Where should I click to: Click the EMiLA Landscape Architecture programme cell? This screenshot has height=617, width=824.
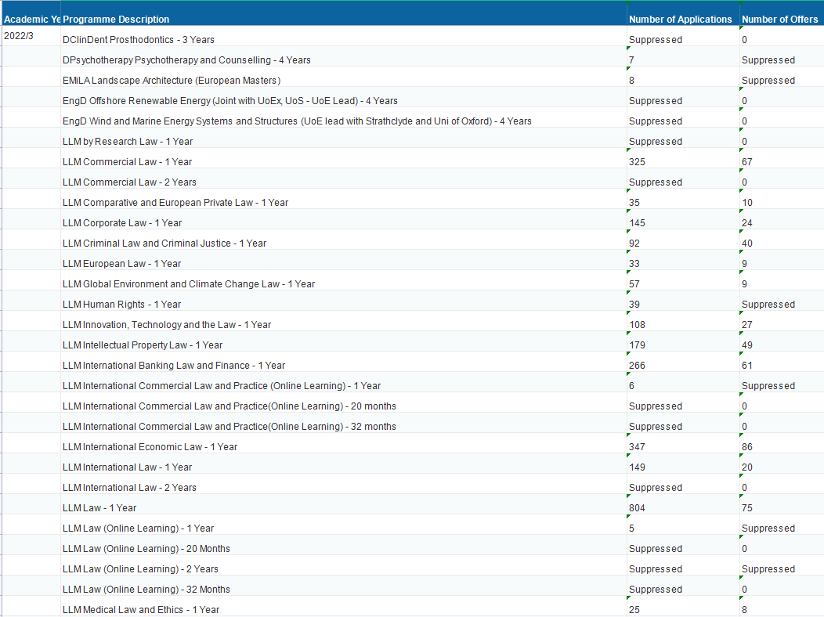[x=172, y=81]
